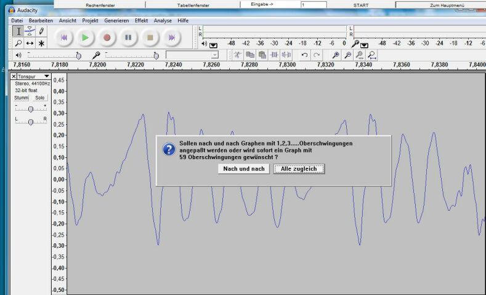Image resolution: width=486 pixels, height=295 pixels.
Task: Toggle the Solo button on track
Action: pos(39,98)
